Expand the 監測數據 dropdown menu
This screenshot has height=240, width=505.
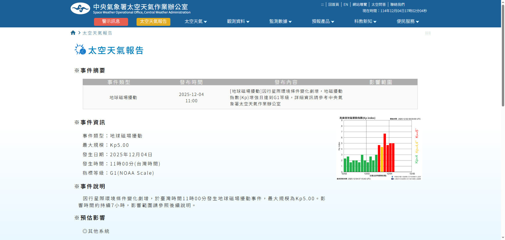point(280,22)
